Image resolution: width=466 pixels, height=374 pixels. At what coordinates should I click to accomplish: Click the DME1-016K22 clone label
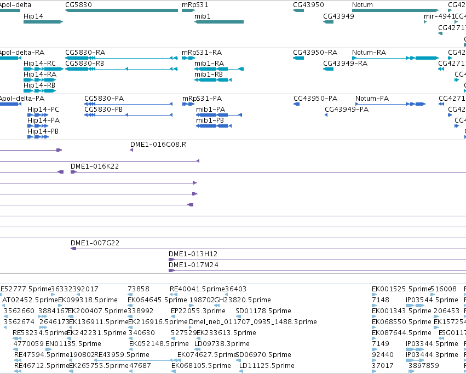95,166
